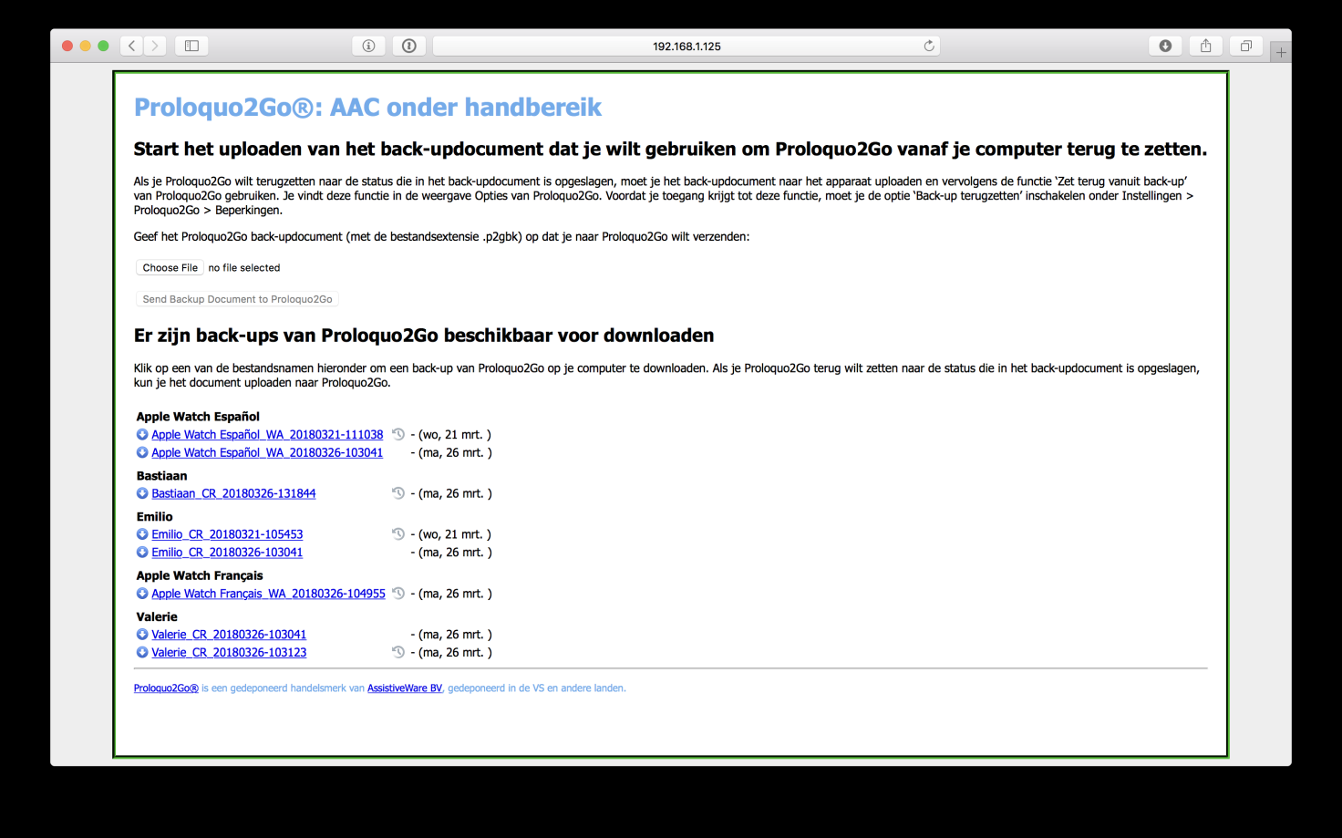Download Apple Watch Español_WA_20180326-103041 backup
1342x838 pixels.
click(267, 453)
